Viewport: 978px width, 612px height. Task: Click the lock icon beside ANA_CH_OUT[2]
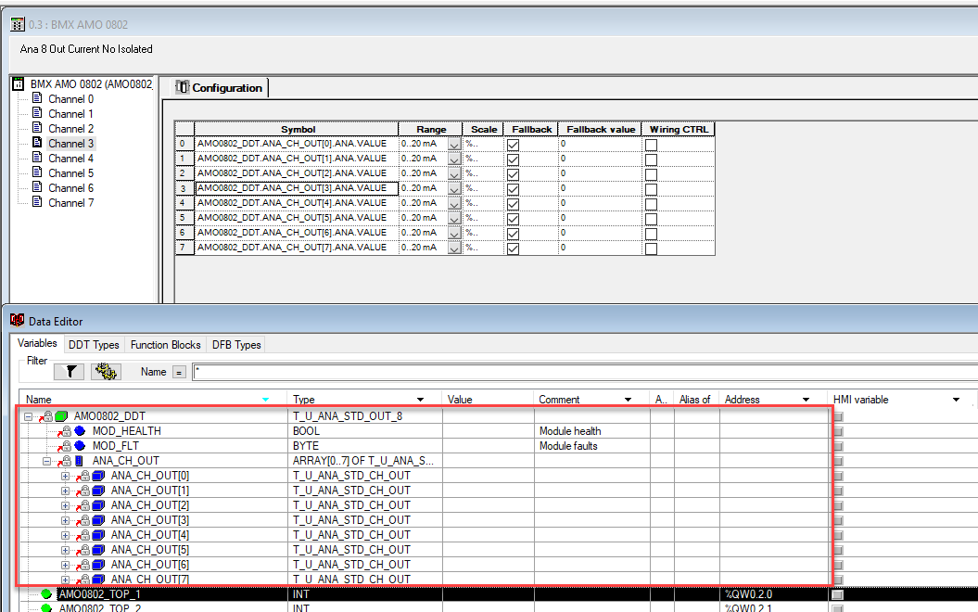85,504
